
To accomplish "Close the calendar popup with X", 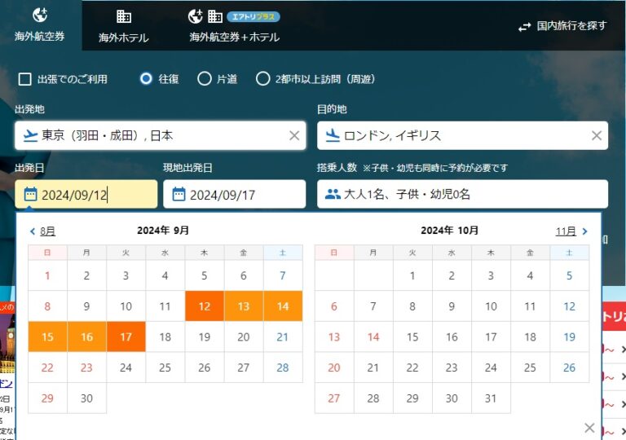I will (589, 428).
